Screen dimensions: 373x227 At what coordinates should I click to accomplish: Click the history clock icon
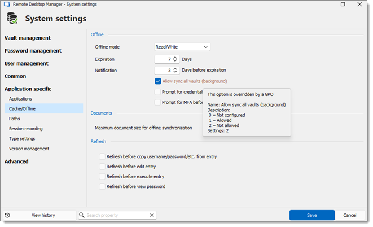[x=7, y=215]
